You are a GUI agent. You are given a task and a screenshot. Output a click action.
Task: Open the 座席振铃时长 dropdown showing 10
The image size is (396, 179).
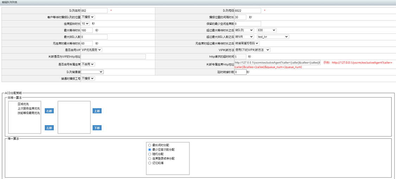tap(85, 24)
